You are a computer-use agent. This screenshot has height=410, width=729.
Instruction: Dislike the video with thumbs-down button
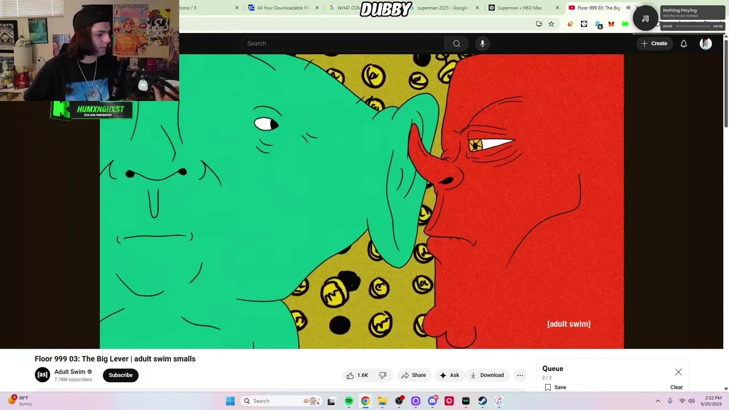pyautogui.click(x=383, y=375)
